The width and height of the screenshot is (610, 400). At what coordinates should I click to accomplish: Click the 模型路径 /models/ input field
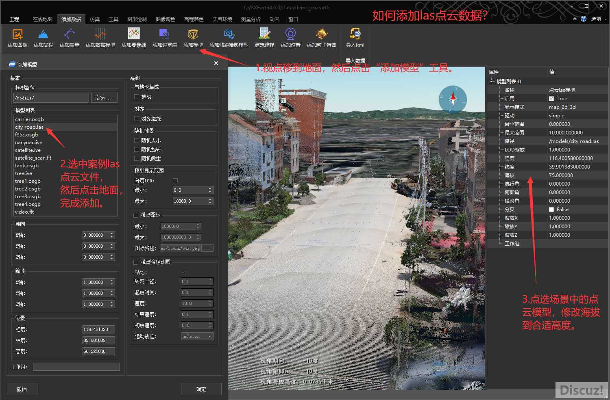click(51, 98)
